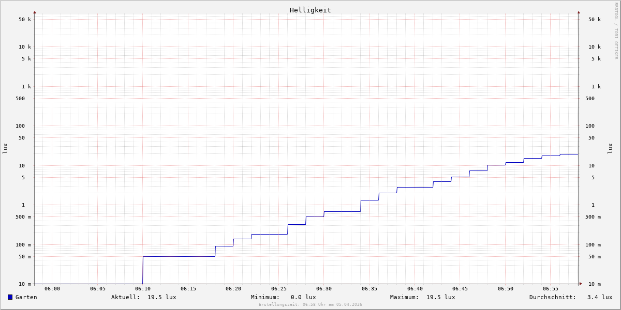Click the red arrow ending the time axis
The image size is (621, 310).
(581, 284)
